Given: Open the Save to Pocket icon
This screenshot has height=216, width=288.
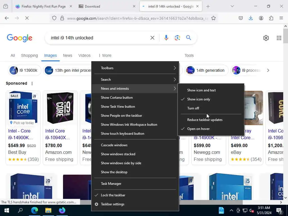Looking at the screenshot, I should (x=241, y=18).
